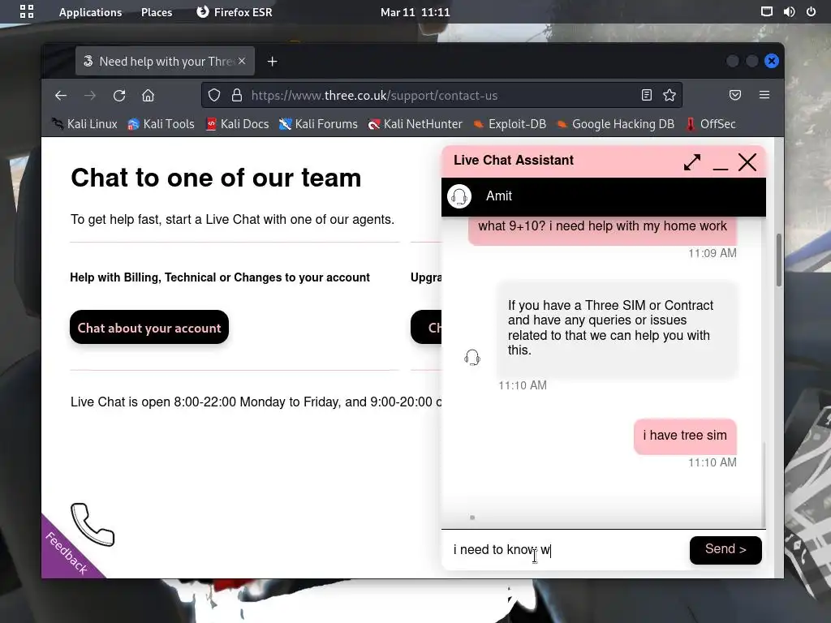Open the Kali NetHunter bookmark
This screenshot has width=831, height=623.
coord(415,124)
